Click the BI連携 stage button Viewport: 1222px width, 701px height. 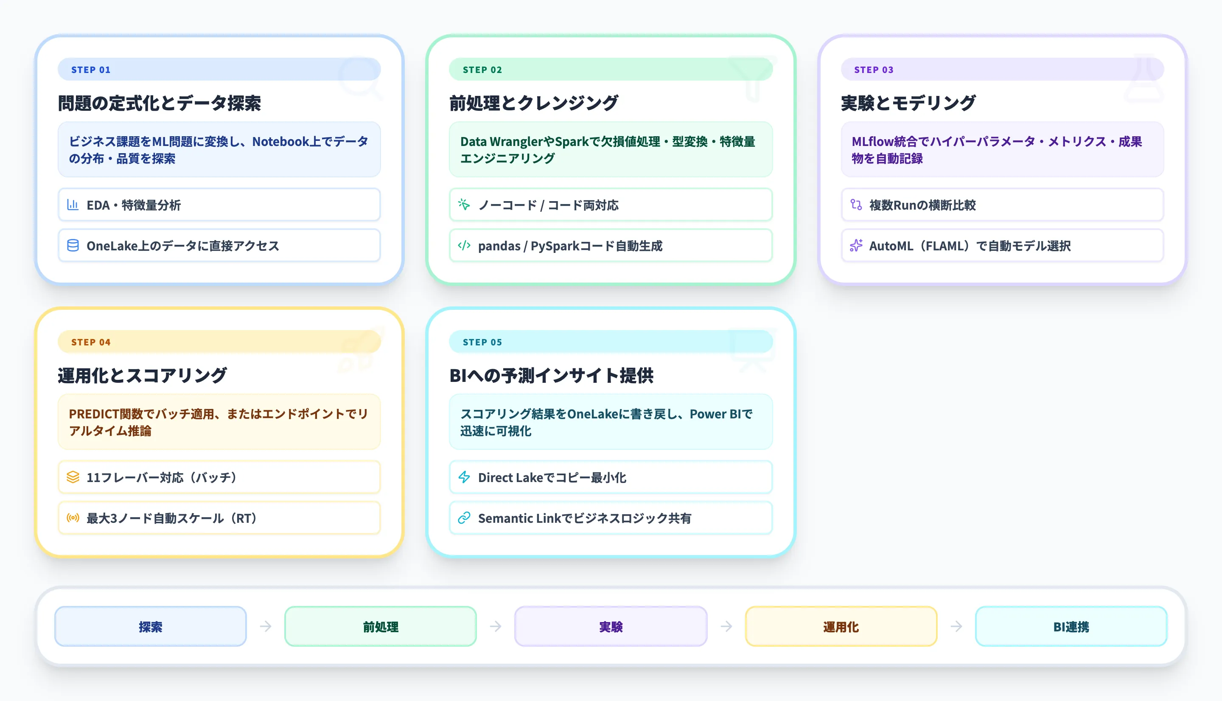[x=1071, y=626]
